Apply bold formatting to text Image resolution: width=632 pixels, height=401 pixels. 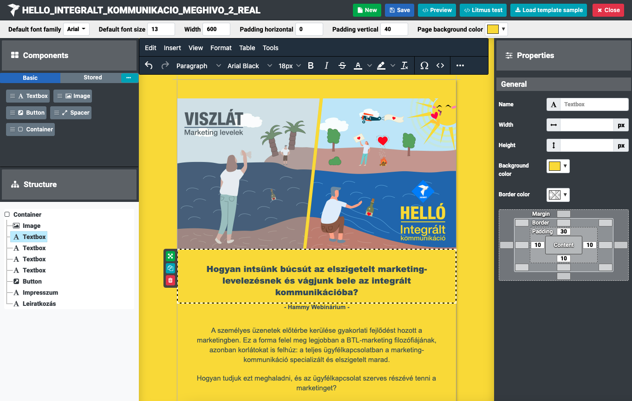(311, 65)
